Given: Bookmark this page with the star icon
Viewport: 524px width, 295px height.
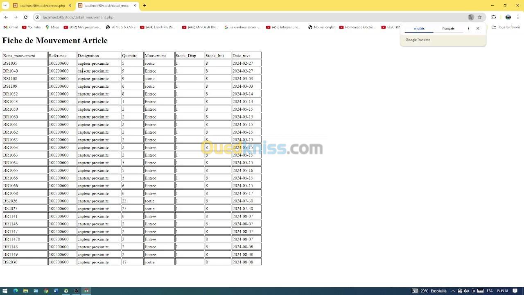Looking at the screenshot, I should [480, 17].
